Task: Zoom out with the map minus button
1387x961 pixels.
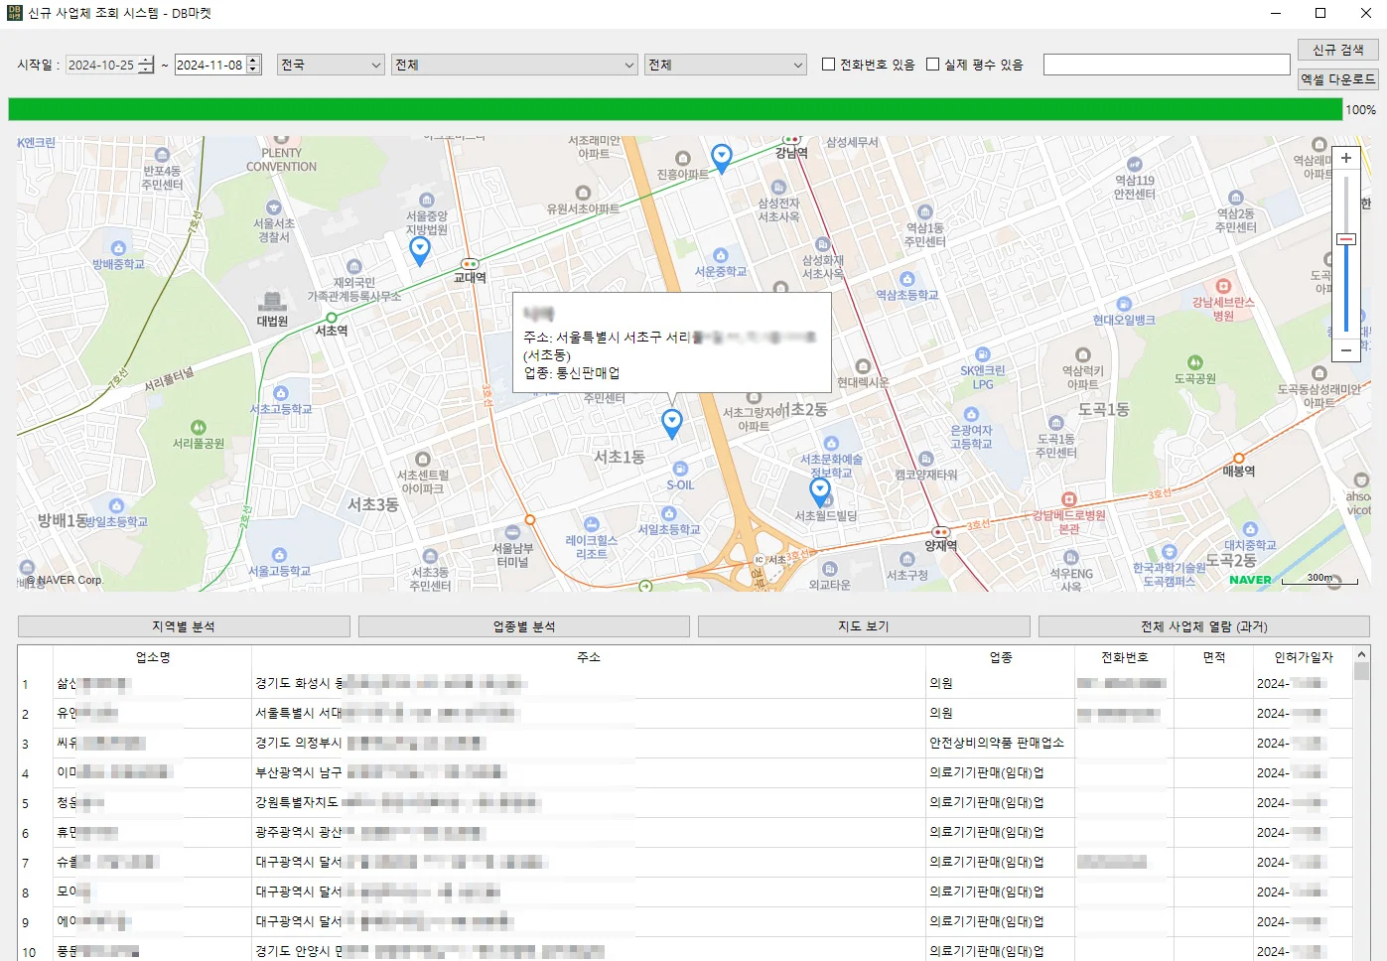Action: pos(1346,350)
